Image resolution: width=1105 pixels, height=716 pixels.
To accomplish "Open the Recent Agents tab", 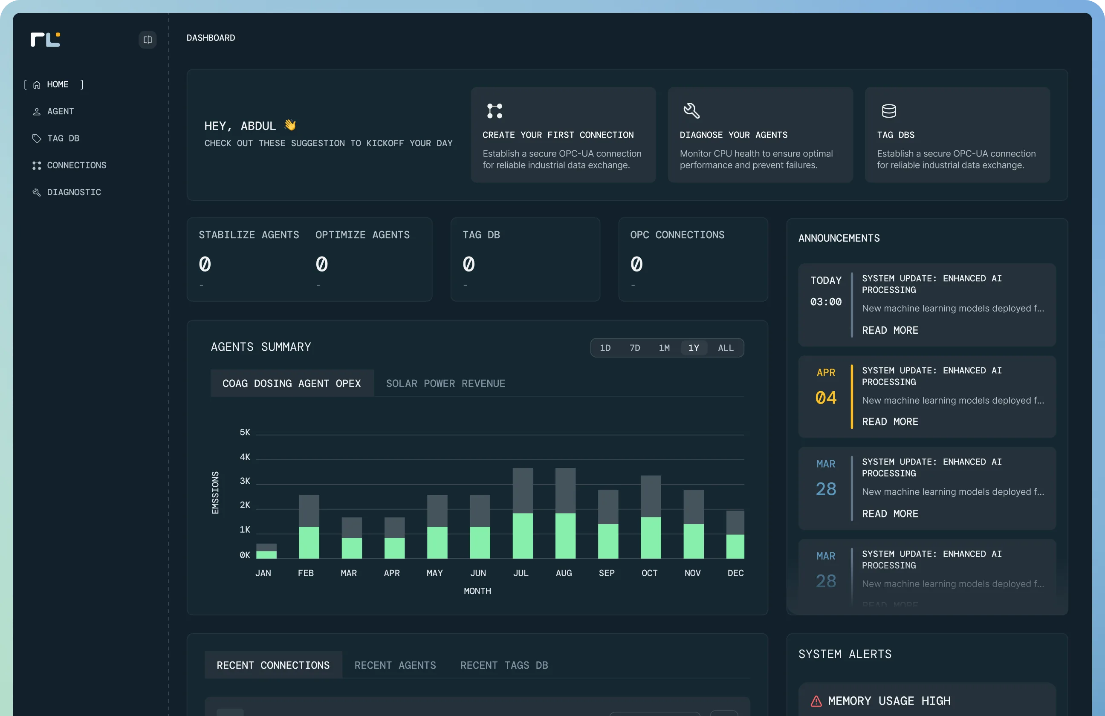I will tap(395, 665).
